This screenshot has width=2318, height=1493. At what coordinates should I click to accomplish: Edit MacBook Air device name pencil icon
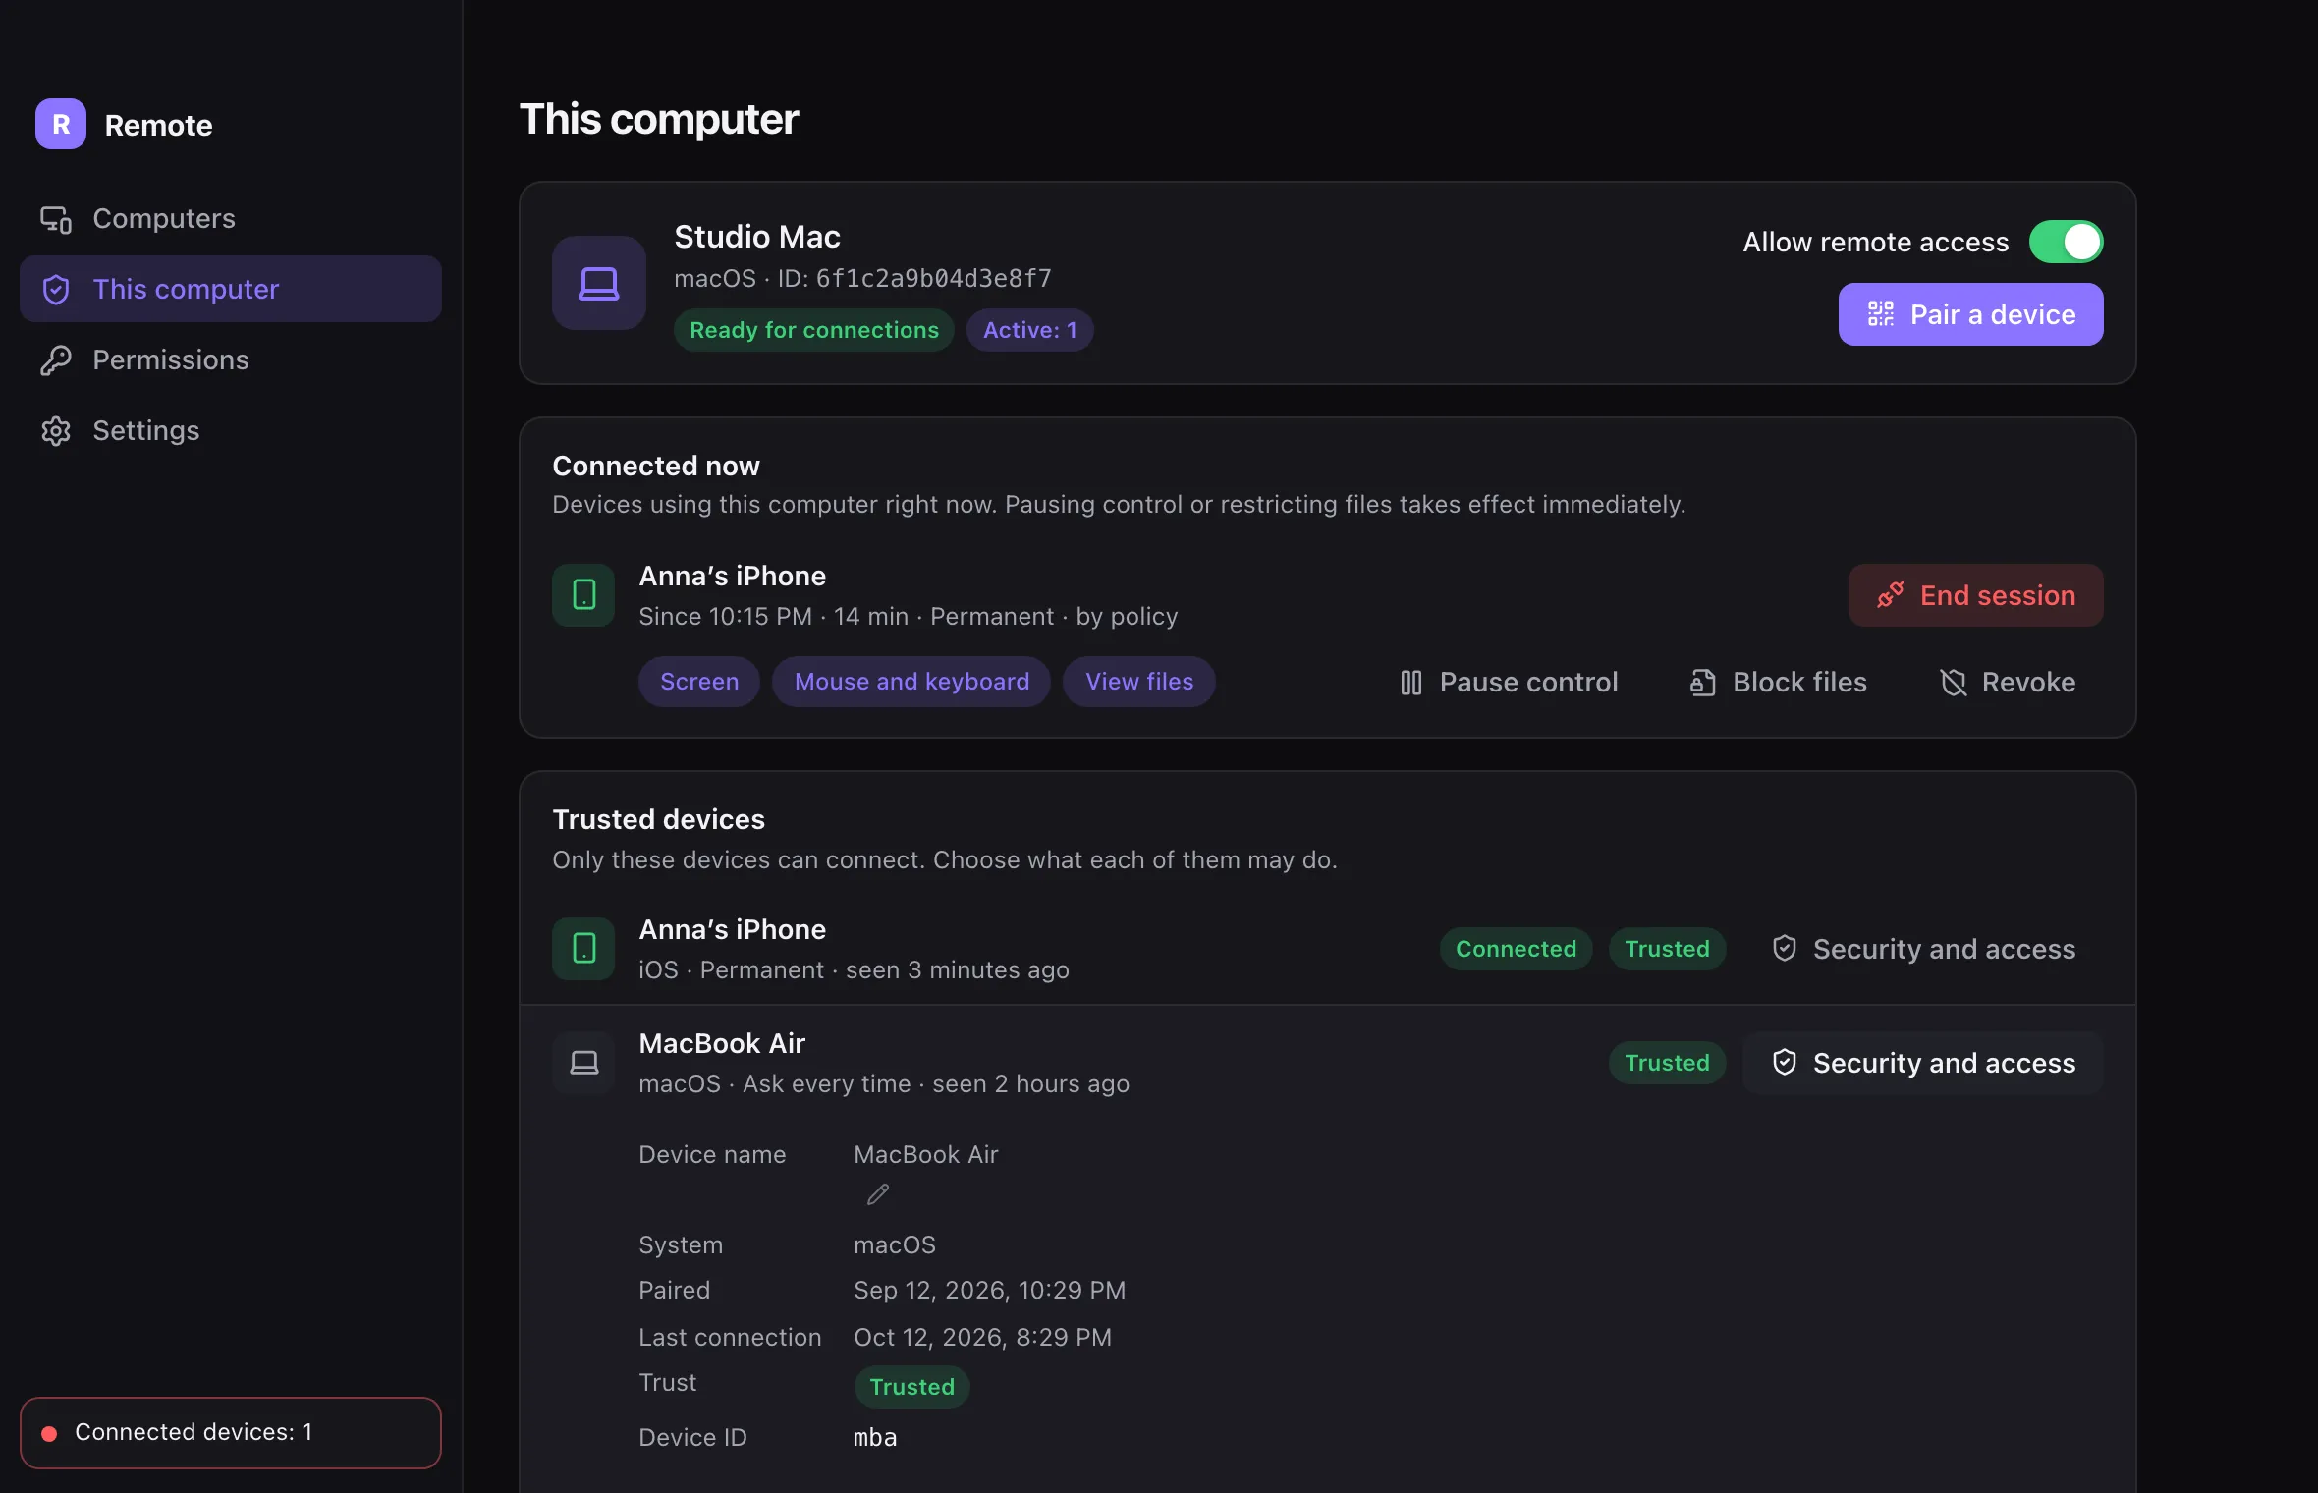(878, 1194)
